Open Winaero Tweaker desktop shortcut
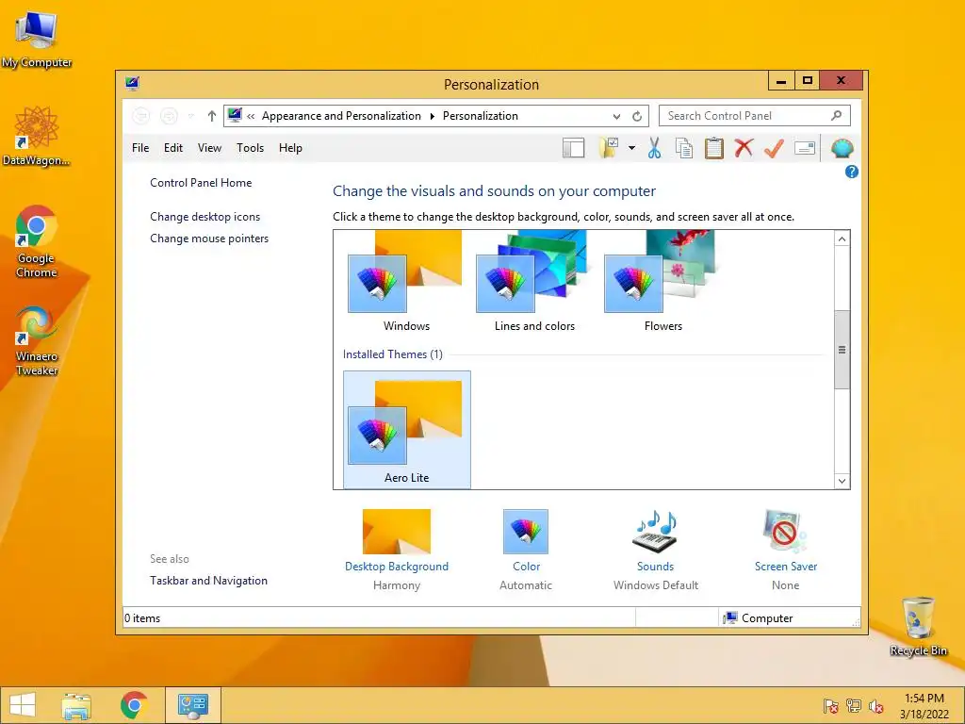Viewport: 965px width, 724px height. 37,341
